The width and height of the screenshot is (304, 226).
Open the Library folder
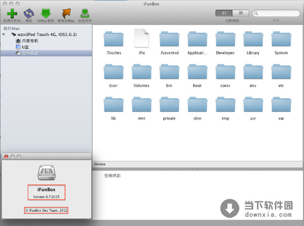pos(253,39)
